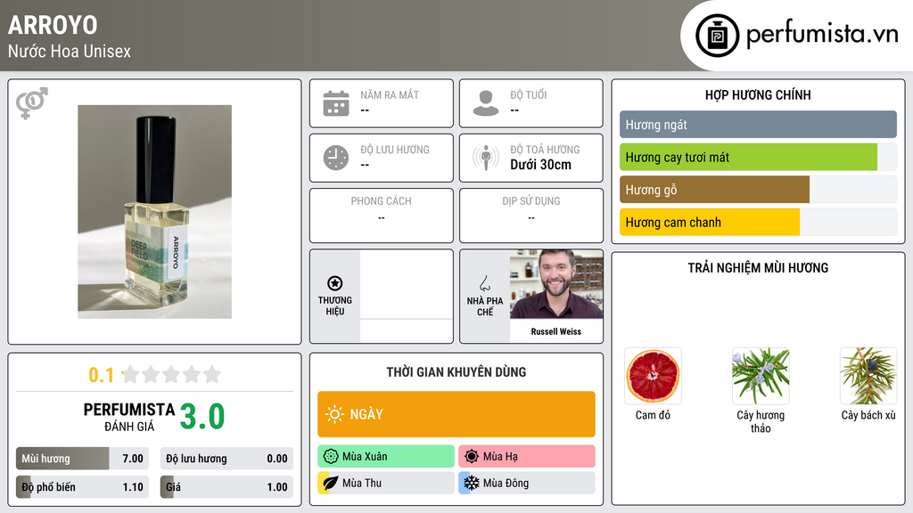Open the Arroyo perfume bottle photo
Viewport: 913px width, 513px height.
coord(155,212)
